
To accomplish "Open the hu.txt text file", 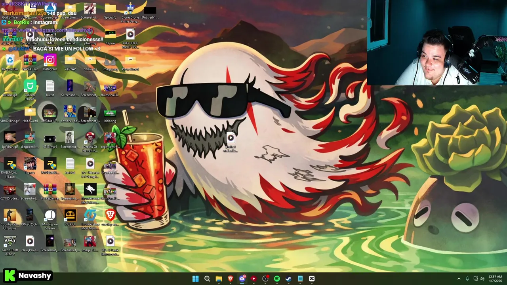I will 50,89.
